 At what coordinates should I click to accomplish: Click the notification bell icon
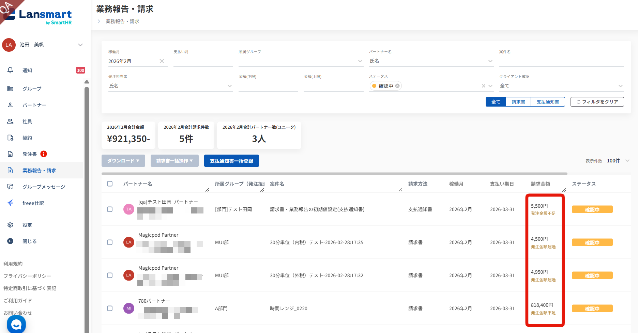[10, 70]
